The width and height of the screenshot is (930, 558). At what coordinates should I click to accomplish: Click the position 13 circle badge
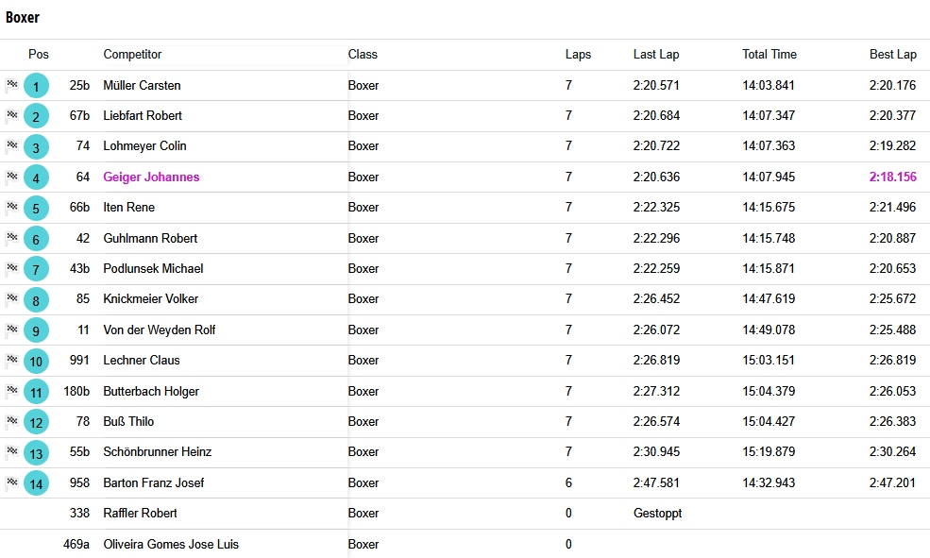click(x=36, y=453)
